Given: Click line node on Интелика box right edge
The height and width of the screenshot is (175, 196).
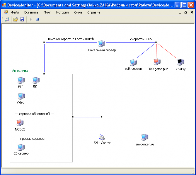Looking at the screenshot, I should [73, 117].
